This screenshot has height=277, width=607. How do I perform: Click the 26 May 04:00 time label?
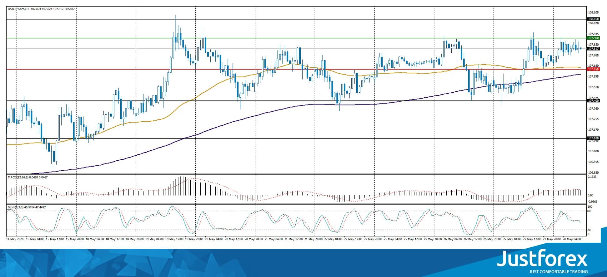[453, 239]
